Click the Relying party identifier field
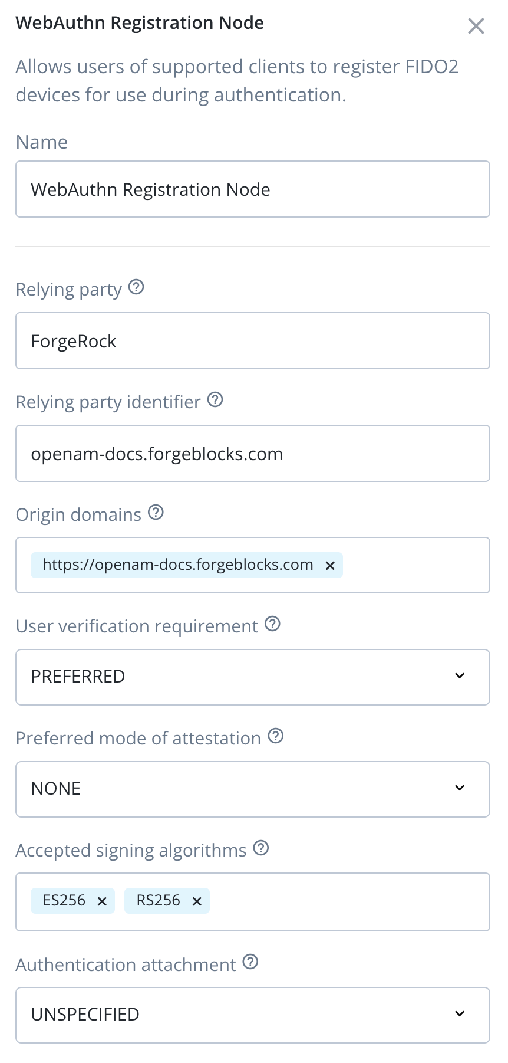 click(252, 454)
